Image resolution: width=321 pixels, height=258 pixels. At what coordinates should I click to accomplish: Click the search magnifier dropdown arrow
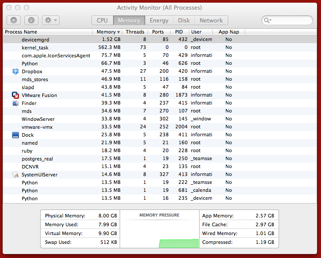(268, 20)
